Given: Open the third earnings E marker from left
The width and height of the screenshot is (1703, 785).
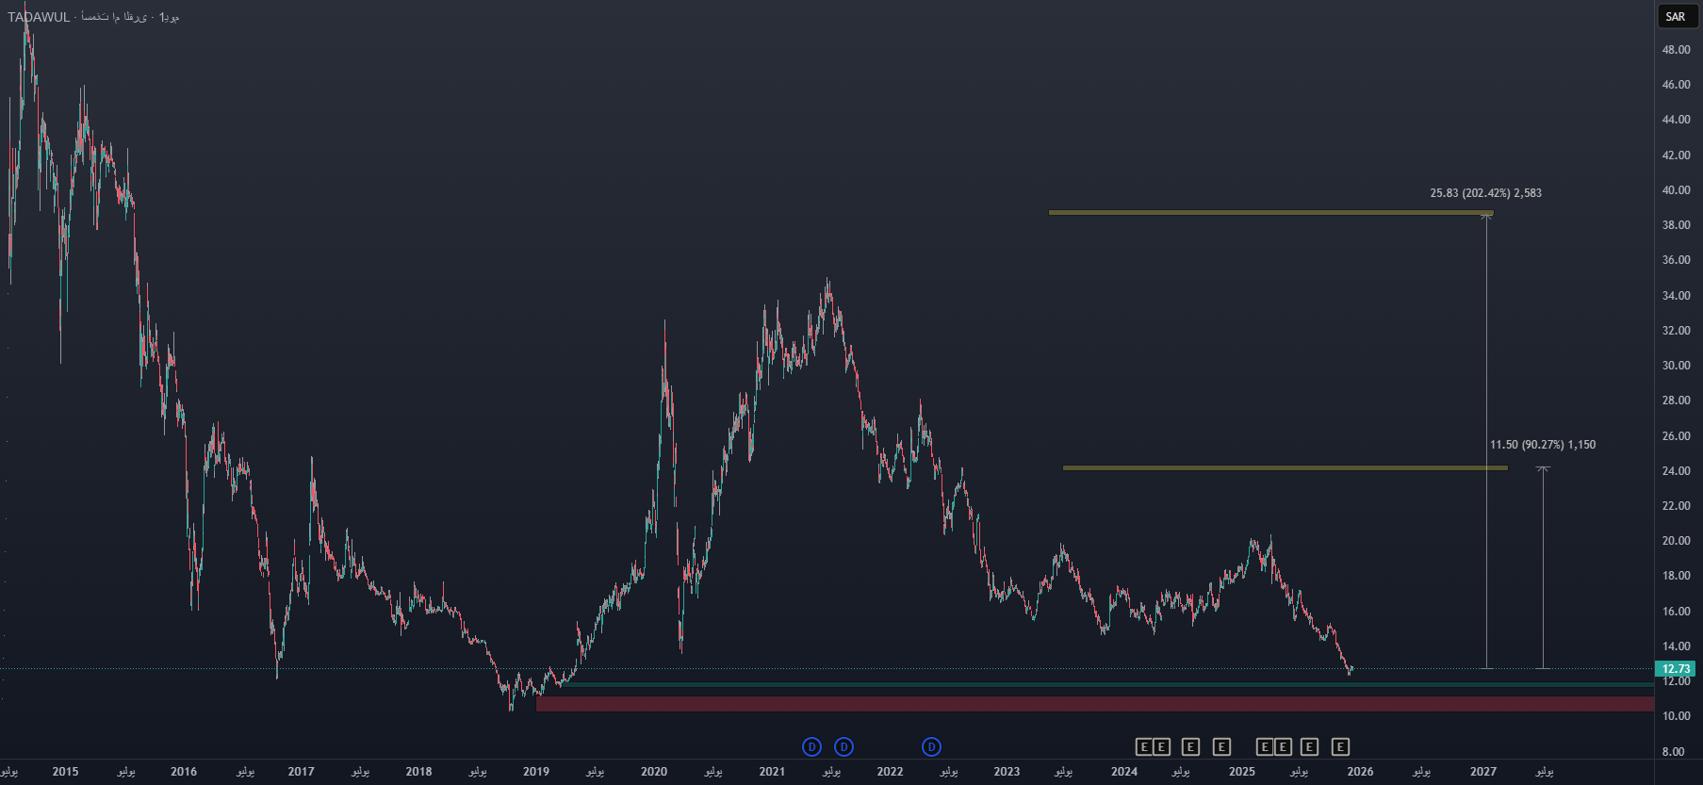Looking at the screenshot, I should point(1190,747).
